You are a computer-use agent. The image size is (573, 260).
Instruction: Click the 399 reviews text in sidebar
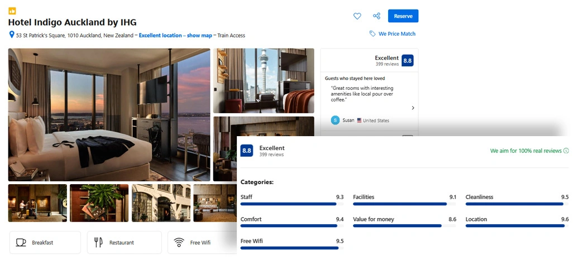(387, 64)
